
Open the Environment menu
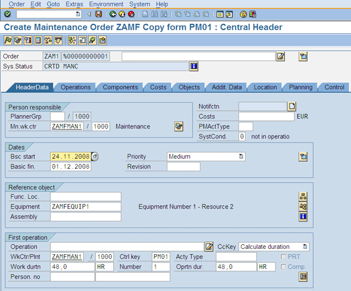pos(106,4)
